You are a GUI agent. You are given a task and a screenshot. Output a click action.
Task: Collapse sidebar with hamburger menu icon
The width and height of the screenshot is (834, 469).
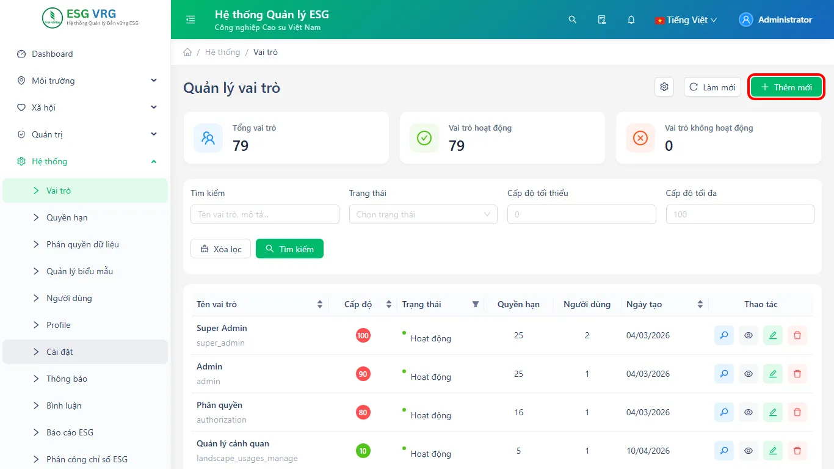pos(190,20)
